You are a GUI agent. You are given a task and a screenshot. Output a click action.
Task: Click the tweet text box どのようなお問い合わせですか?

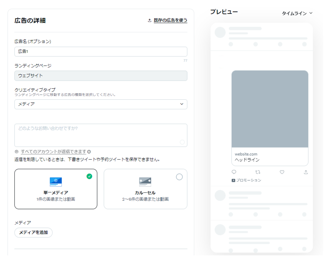(101, 136)
